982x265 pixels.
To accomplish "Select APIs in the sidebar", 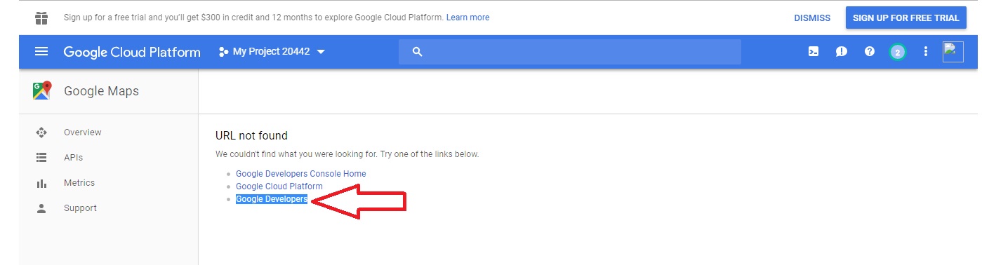I will [74, 158].
